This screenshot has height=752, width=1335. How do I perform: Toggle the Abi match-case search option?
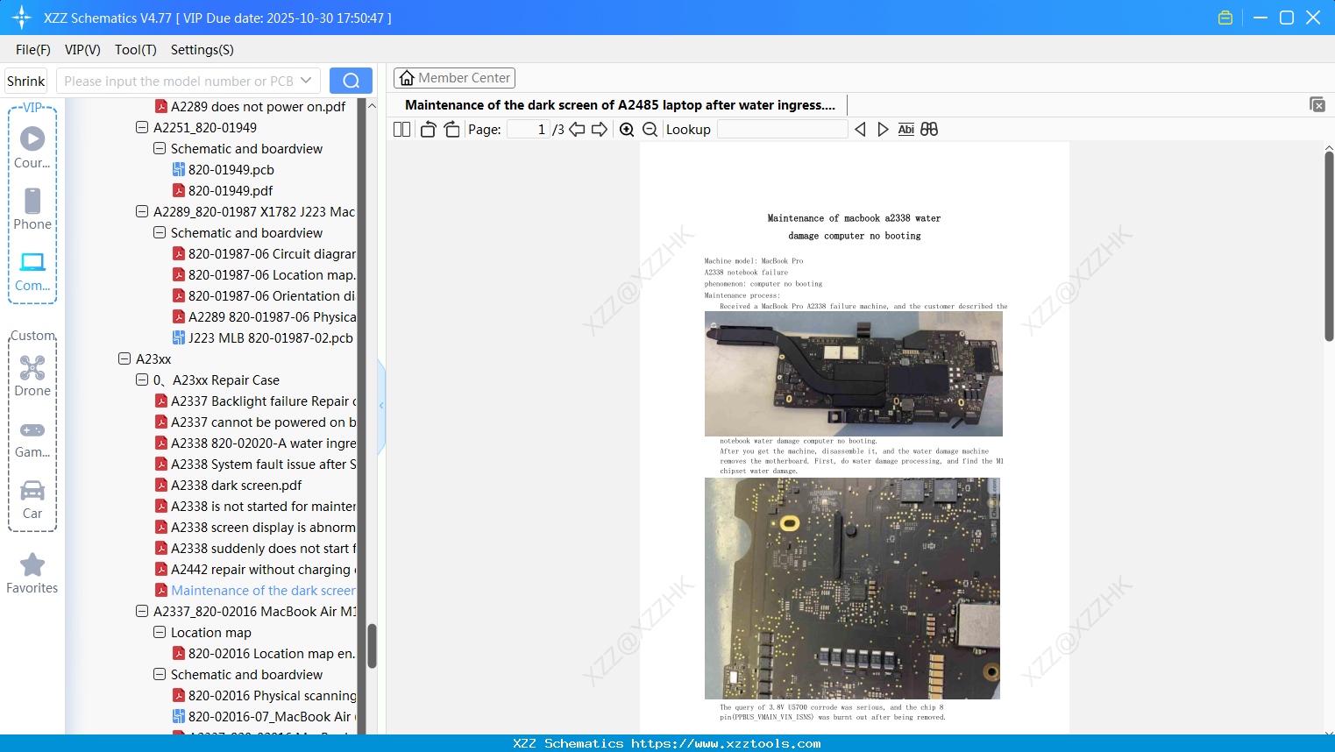tap(906, 130)
